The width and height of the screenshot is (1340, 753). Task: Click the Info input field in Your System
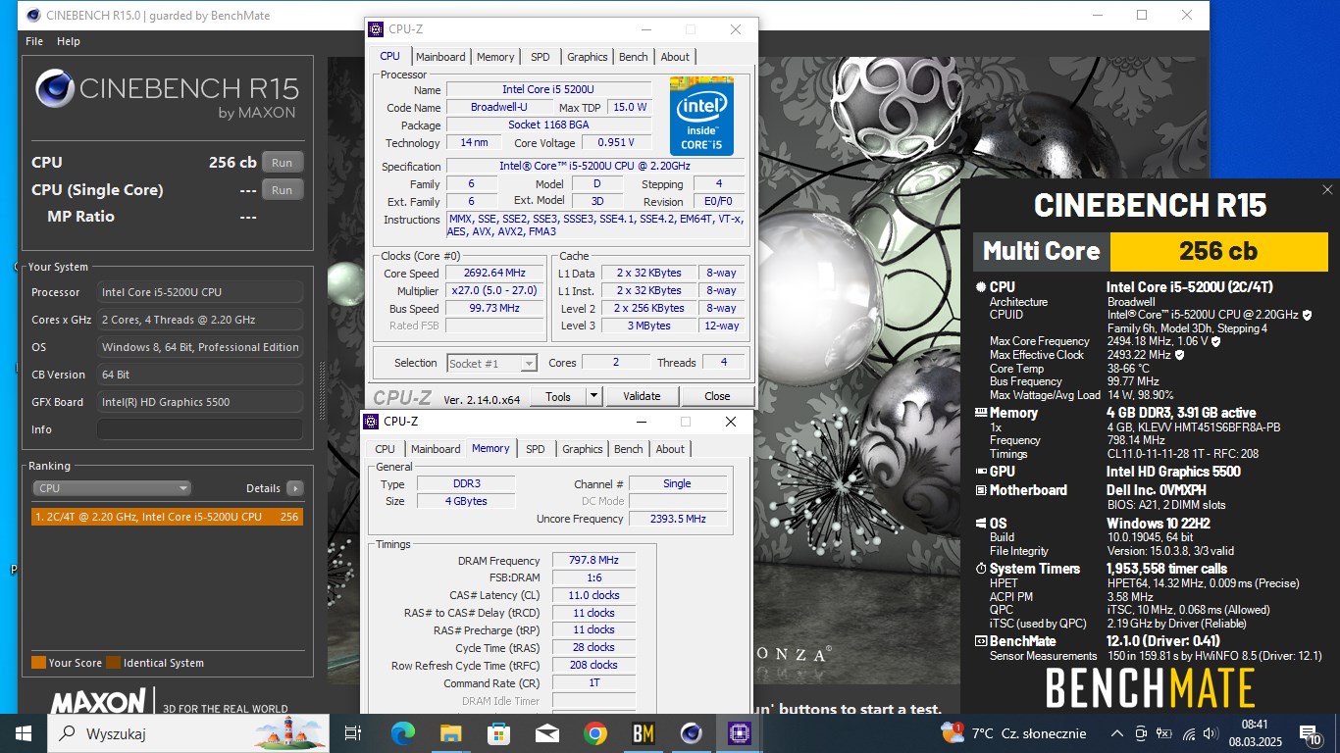[x=200, y=429]
